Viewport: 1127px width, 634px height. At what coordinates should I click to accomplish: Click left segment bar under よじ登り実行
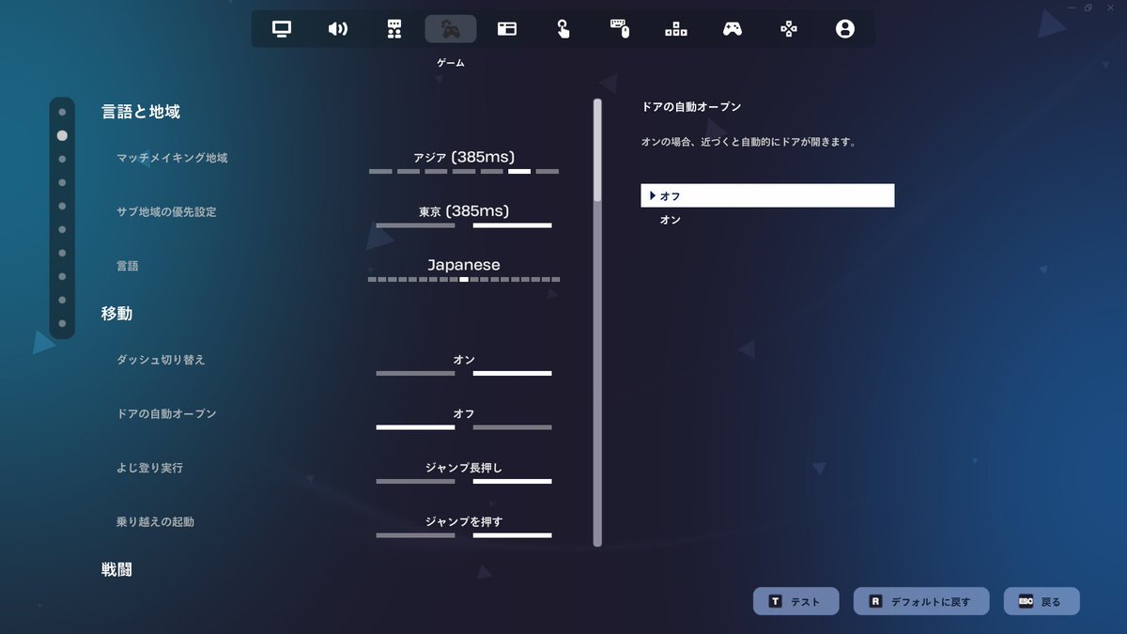(x=415, y=482)
